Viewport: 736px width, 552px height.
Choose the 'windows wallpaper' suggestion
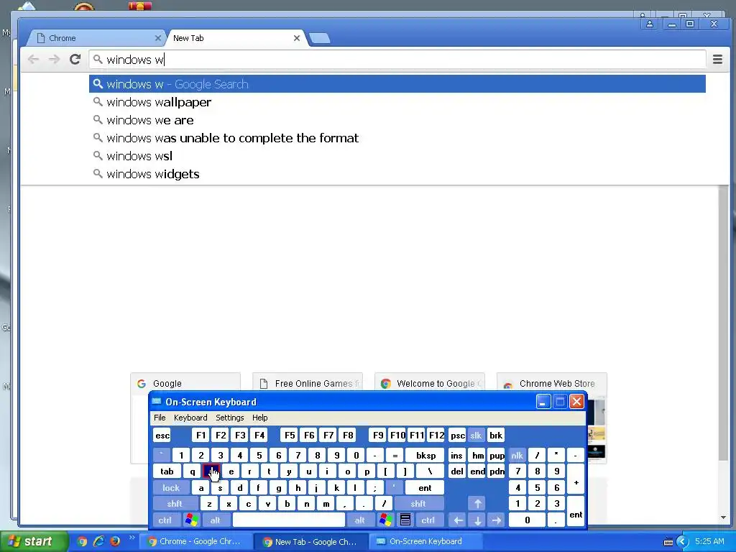pos(397,102)
